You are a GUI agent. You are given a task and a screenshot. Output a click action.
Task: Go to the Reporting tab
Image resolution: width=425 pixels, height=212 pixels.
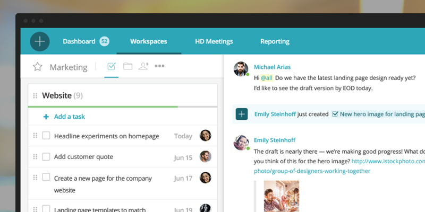[275, 41]
